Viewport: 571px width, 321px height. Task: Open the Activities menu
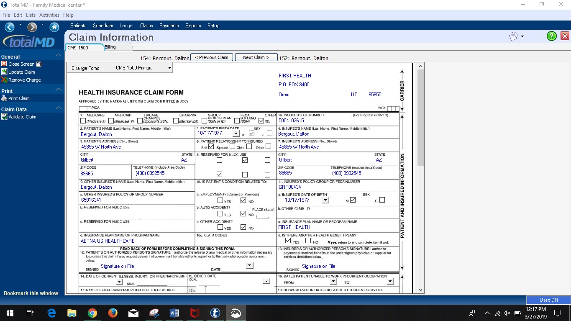(49, 15)
